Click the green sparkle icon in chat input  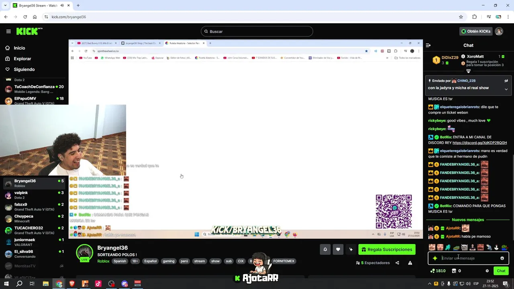click(435, 258)
